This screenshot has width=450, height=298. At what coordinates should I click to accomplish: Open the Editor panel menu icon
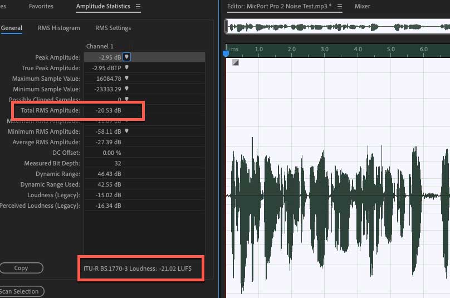[340, 6]
